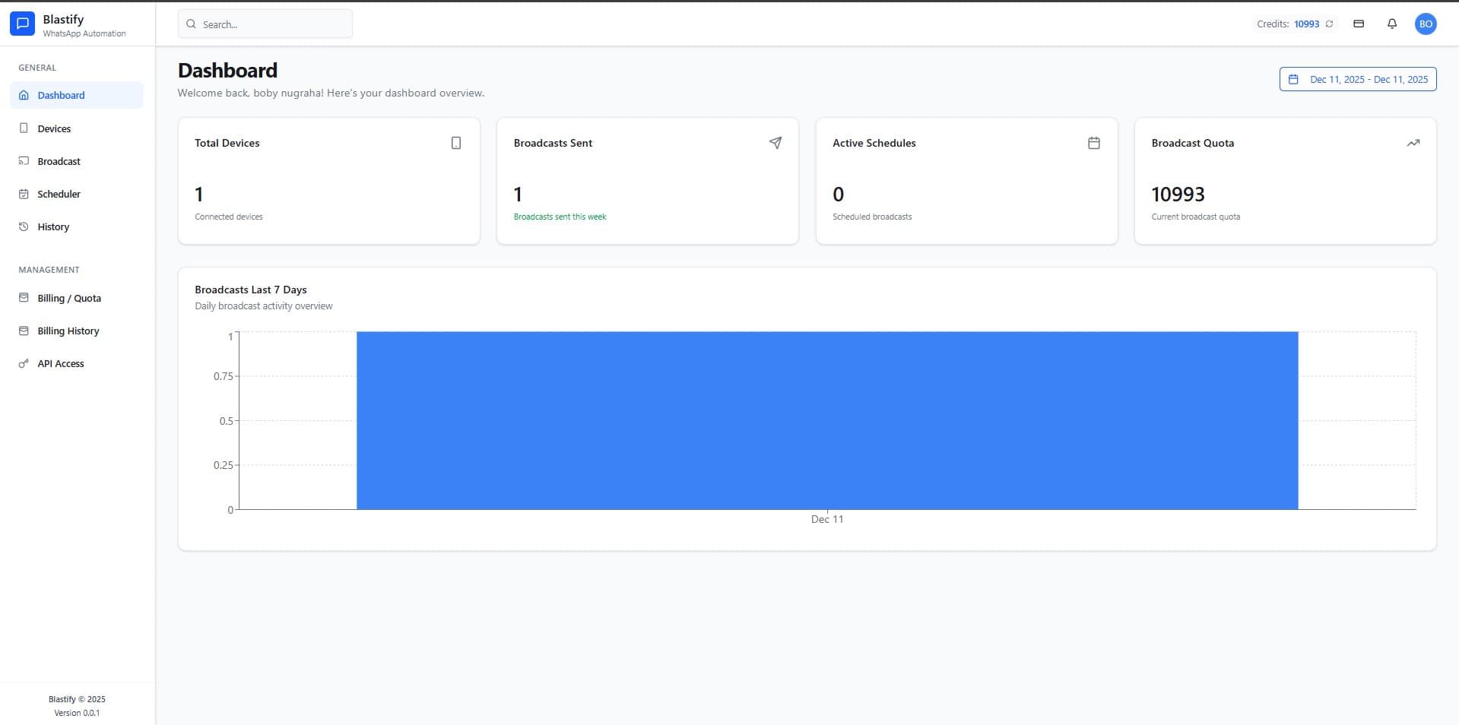This screenshot has width=1459, height=725.
Task: Go to Devices in the sidebar
Action: coord(54,128)
